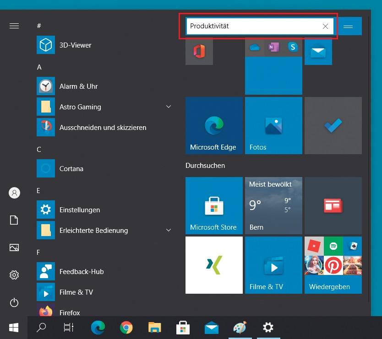382x339 pixels.
Task: Open the small OneDrive tile
Action: pos(255,47)
